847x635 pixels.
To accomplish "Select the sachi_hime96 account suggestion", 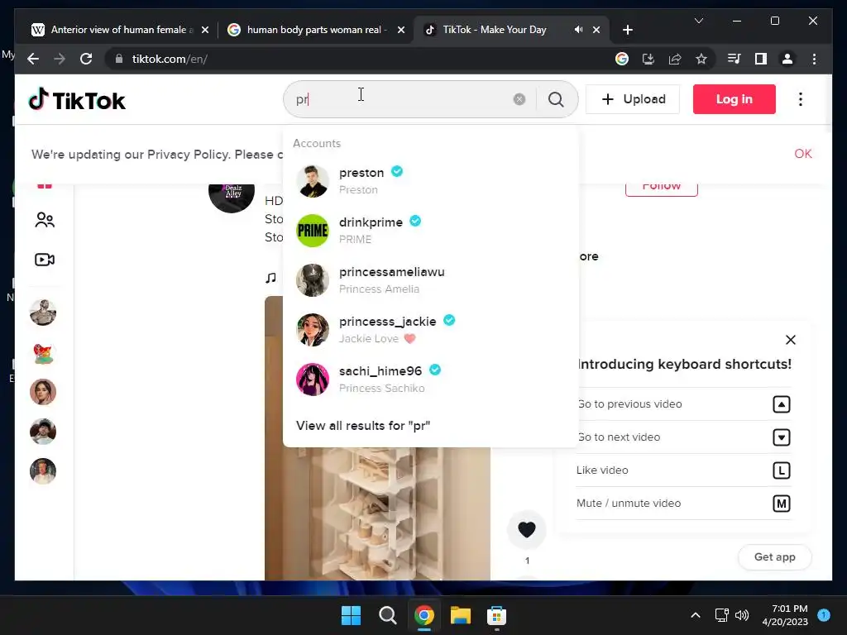I will (430, 379).
